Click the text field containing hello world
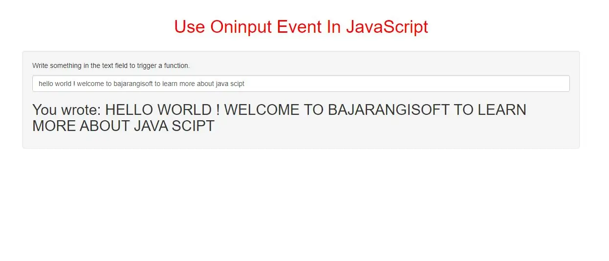This screenshot has height=261, width=609. click(301, 84)
